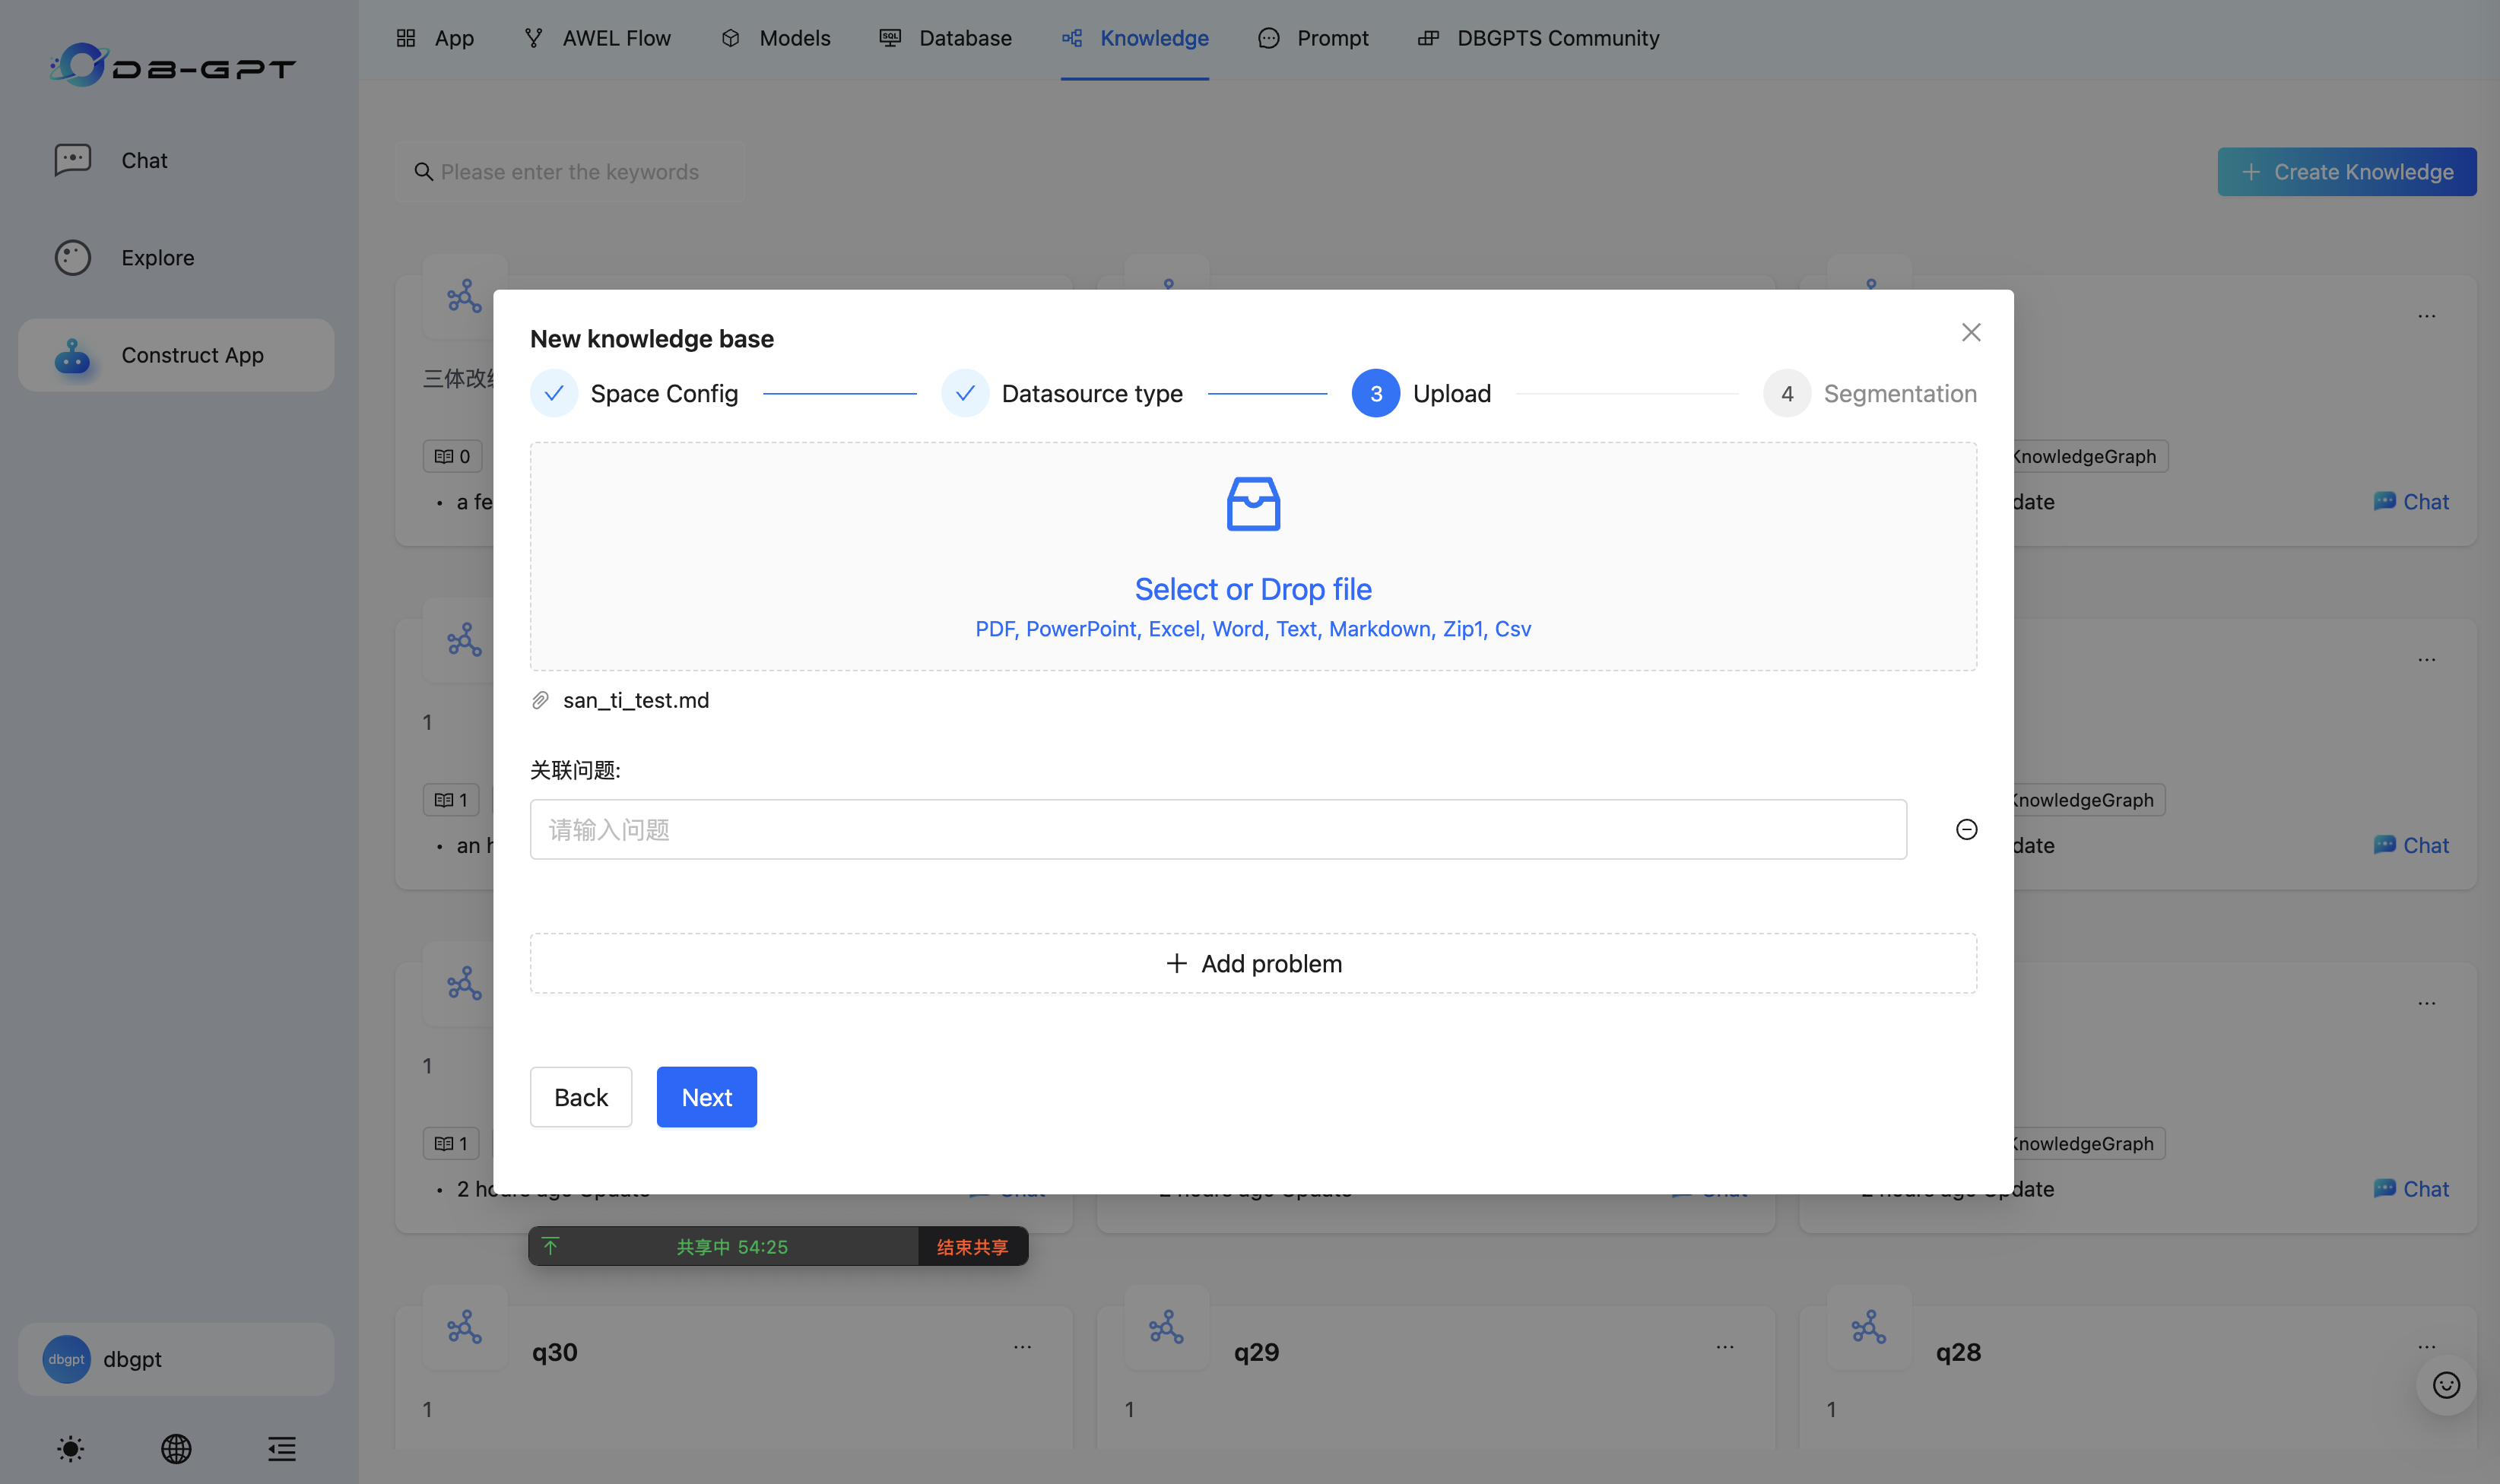2500x1484 pixels.
Task: Click the dbgpt user avatar
Action: pyautogui.click(x=66, y=1359)
